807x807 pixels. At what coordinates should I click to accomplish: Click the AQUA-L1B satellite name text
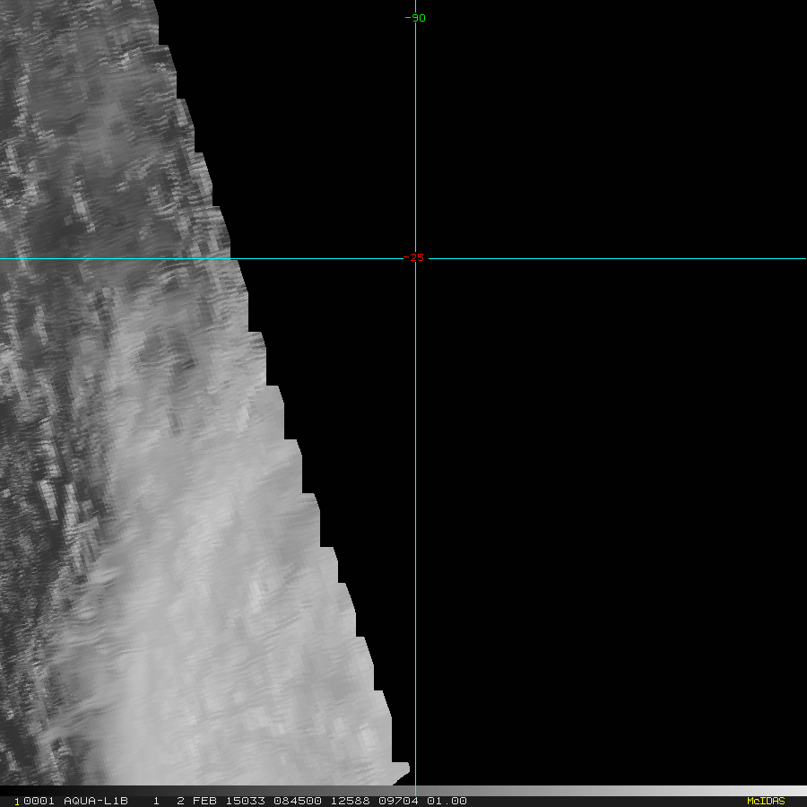click(x=96, y=801)
